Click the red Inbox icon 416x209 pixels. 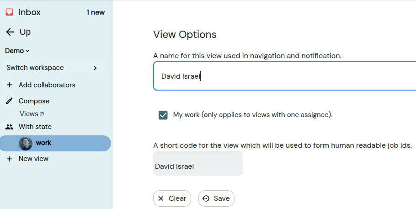click(10, 12)
